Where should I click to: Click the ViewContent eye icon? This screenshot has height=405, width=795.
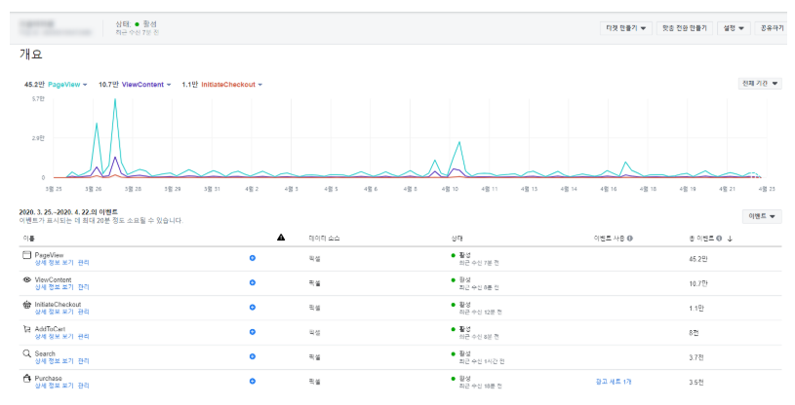[x=27, y=279]
